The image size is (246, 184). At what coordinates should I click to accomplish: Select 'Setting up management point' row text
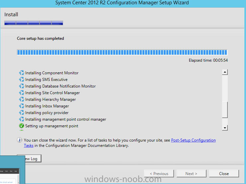[51, 126]
